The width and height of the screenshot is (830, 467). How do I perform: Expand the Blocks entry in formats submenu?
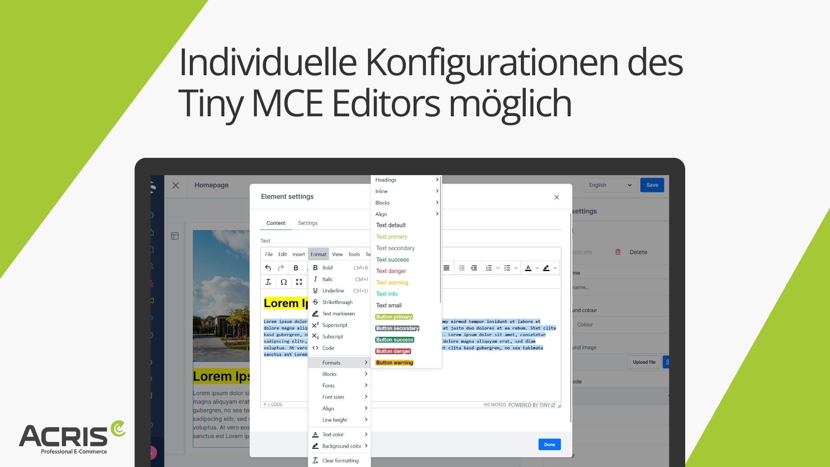pyautogui.click(x=406, y=203)
